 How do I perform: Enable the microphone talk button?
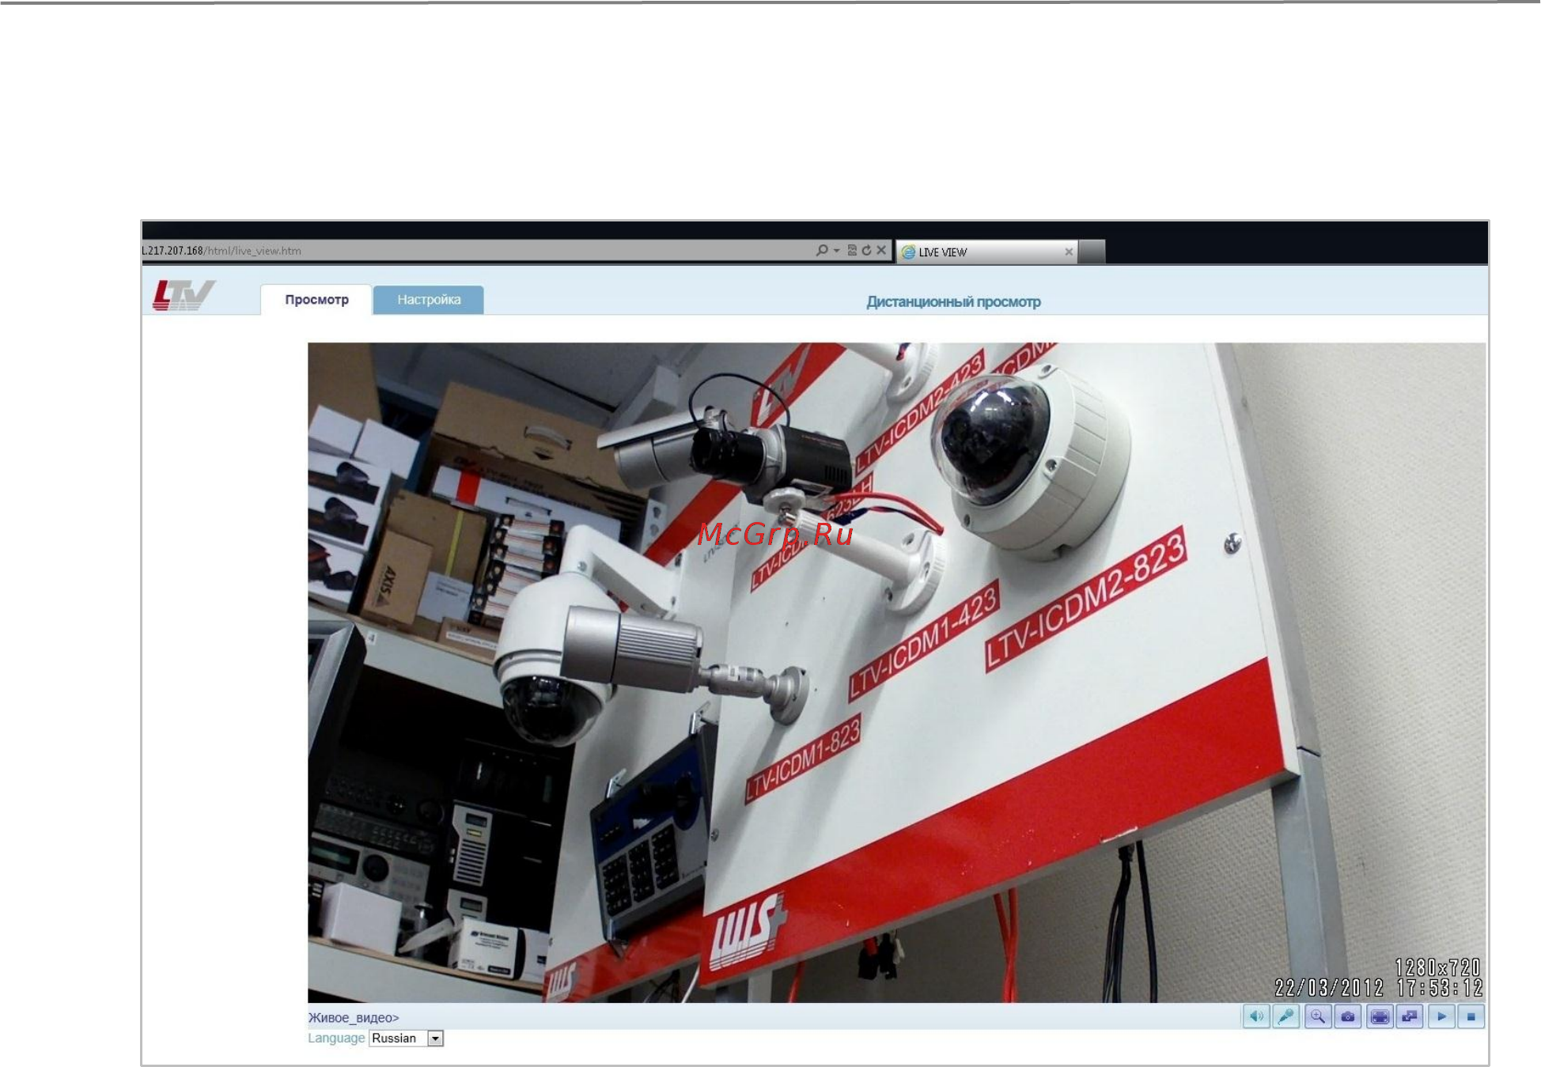coord(1287,1016)
